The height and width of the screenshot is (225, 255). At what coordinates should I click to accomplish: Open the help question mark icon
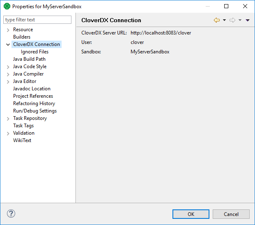click(11, 214)
